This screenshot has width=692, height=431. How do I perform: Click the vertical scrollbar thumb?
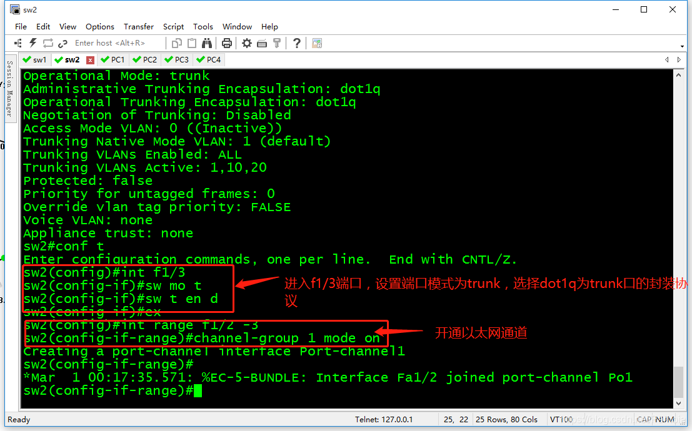pyautogui.click(x=678, y=382)
